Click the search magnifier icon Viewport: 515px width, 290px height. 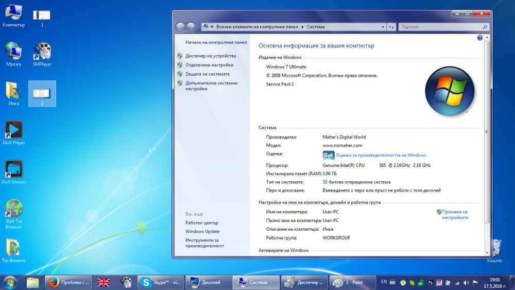tap(485, 27)
